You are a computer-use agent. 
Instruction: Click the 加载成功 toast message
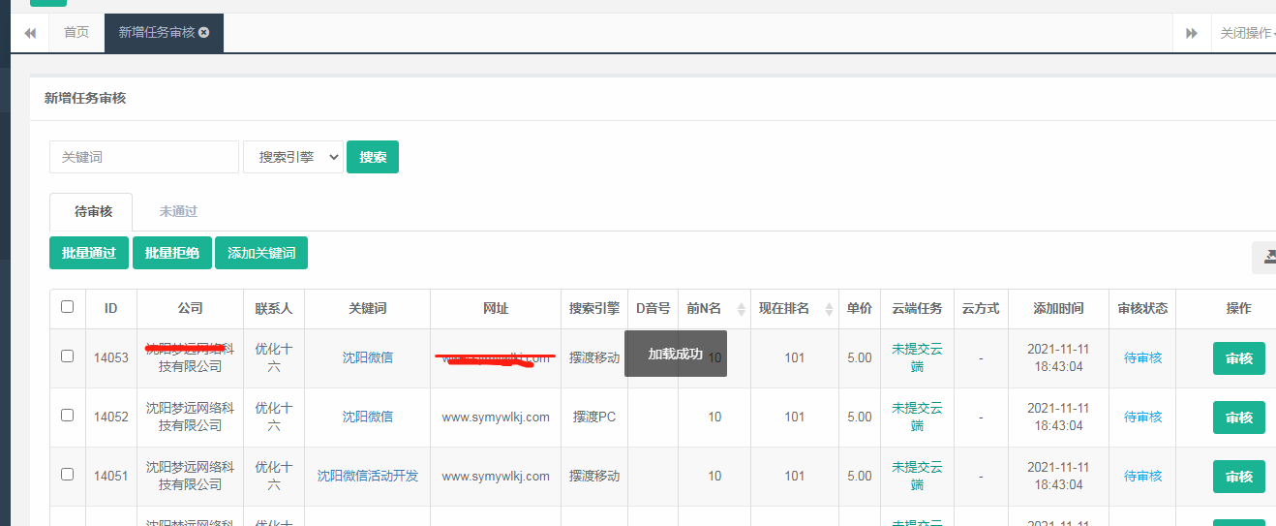(676, 354)
